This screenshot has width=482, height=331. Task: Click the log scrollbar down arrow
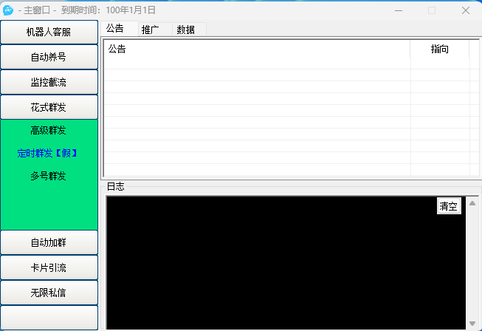click(472, 323)
